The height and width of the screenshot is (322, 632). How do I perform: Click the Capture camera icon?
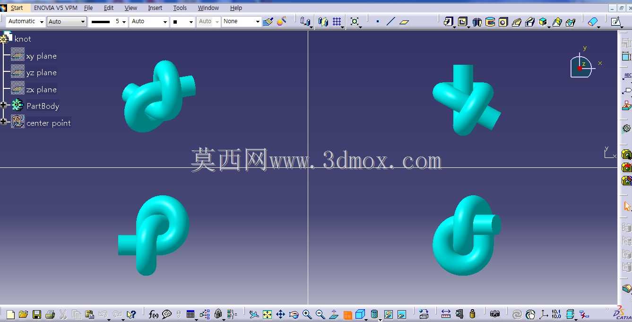click(495, 314)
